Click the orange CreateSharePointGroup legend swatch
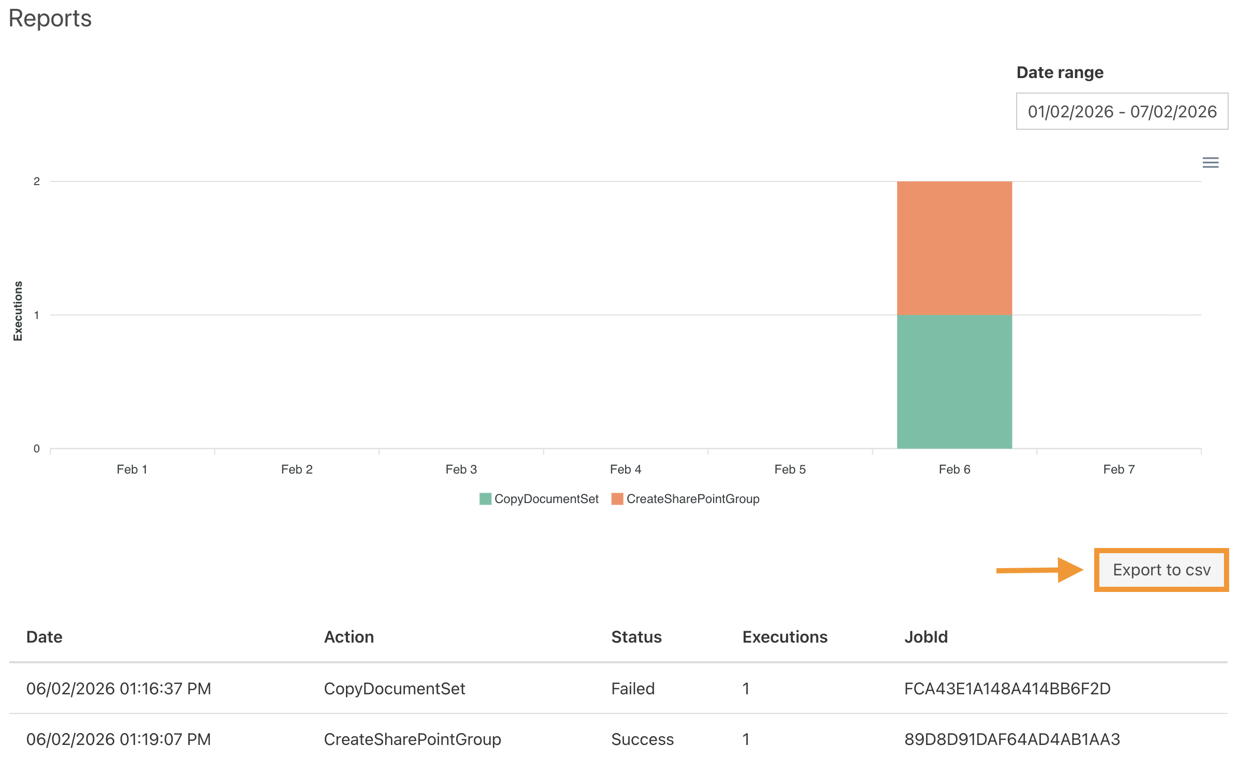Image resolution: width=1240 pixels, height=761 pixels. (x=616, y=498)
